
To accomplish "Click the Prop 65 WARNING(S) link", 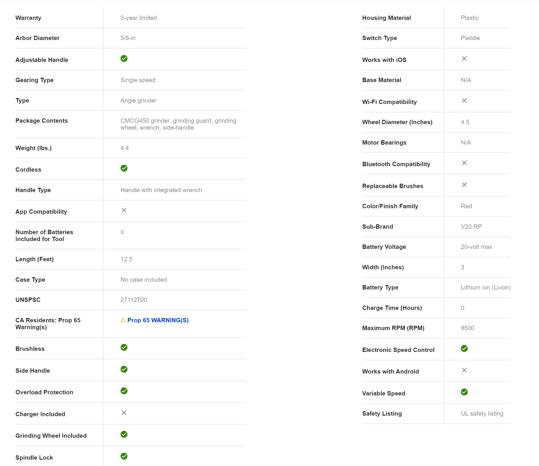I will point(158,320).
